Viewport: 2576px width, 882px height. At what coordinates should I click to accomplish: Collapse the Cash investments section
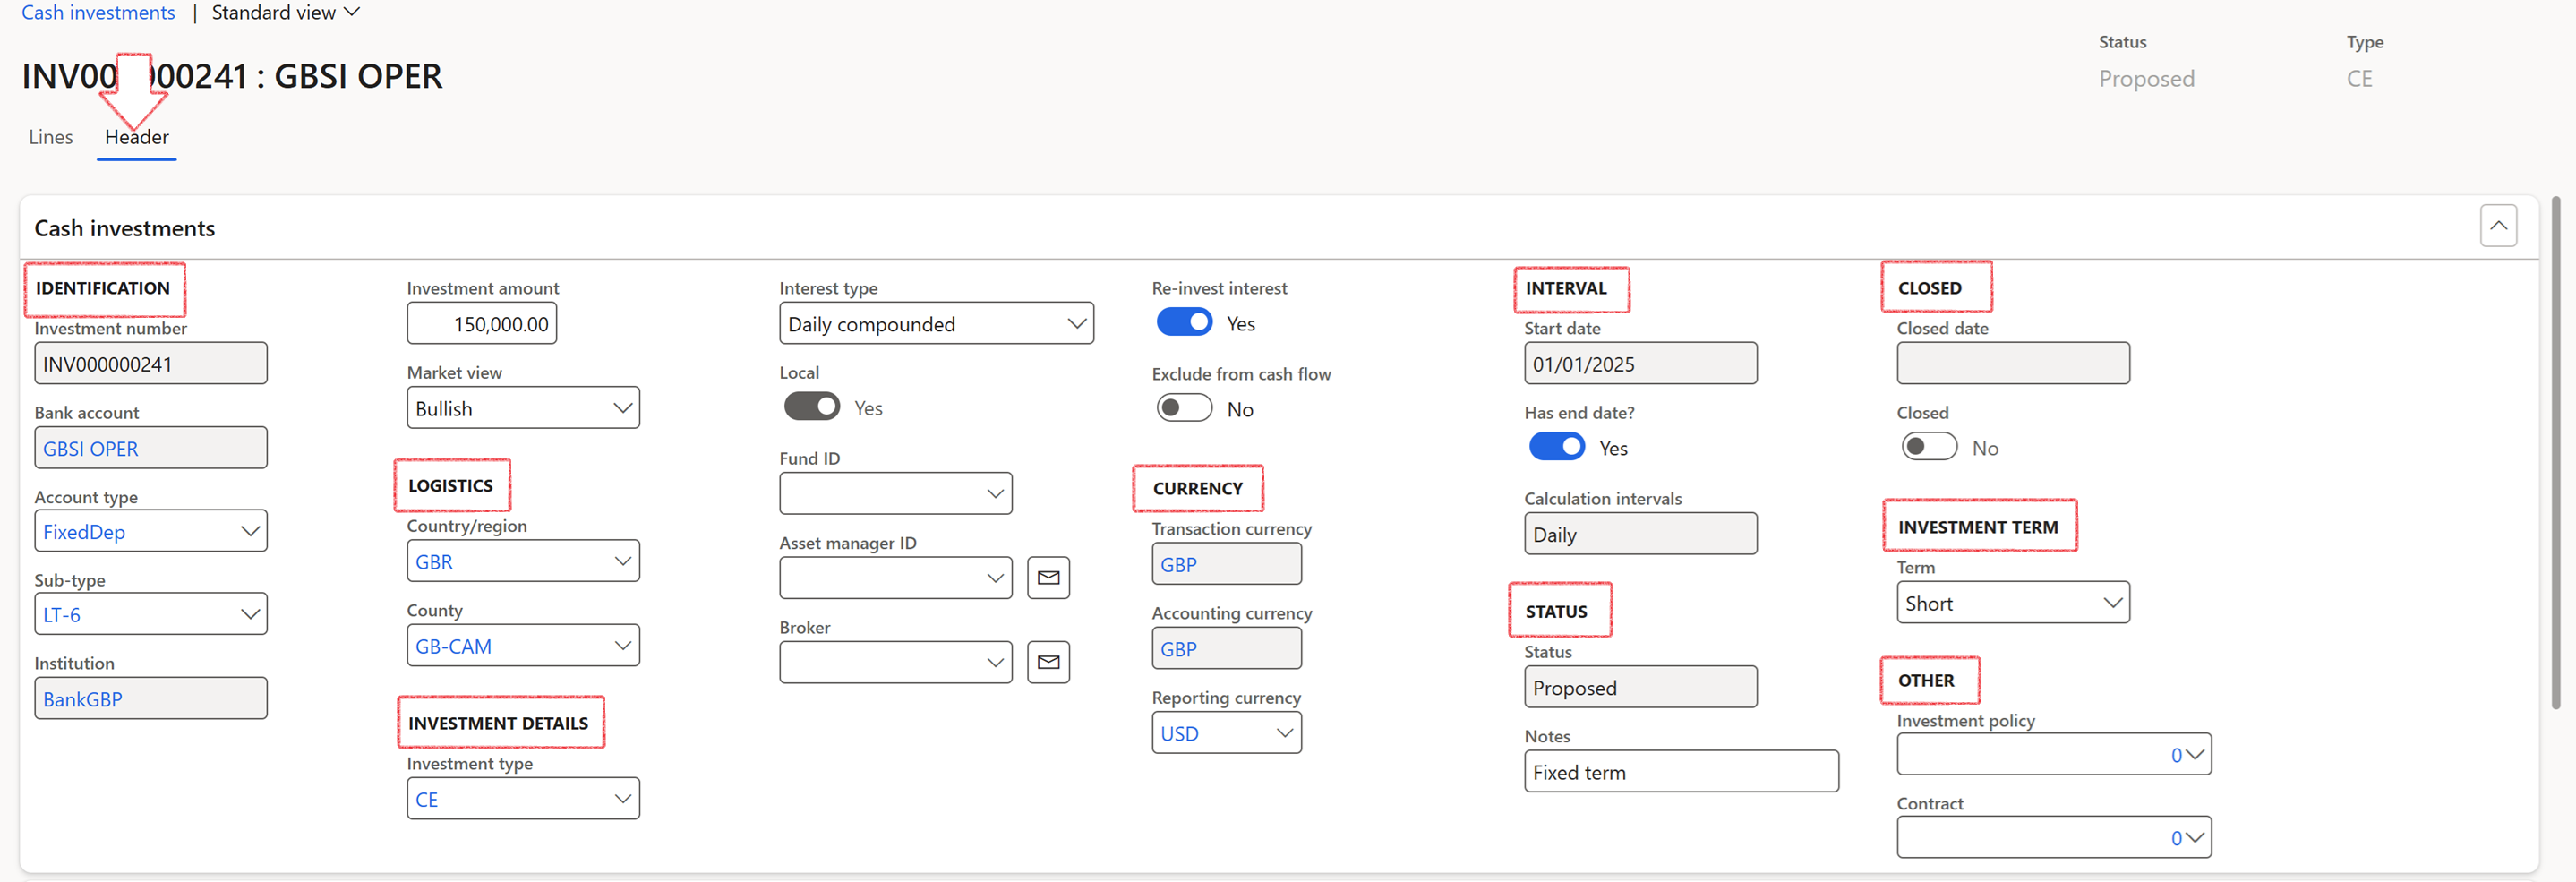(2498, 225)
